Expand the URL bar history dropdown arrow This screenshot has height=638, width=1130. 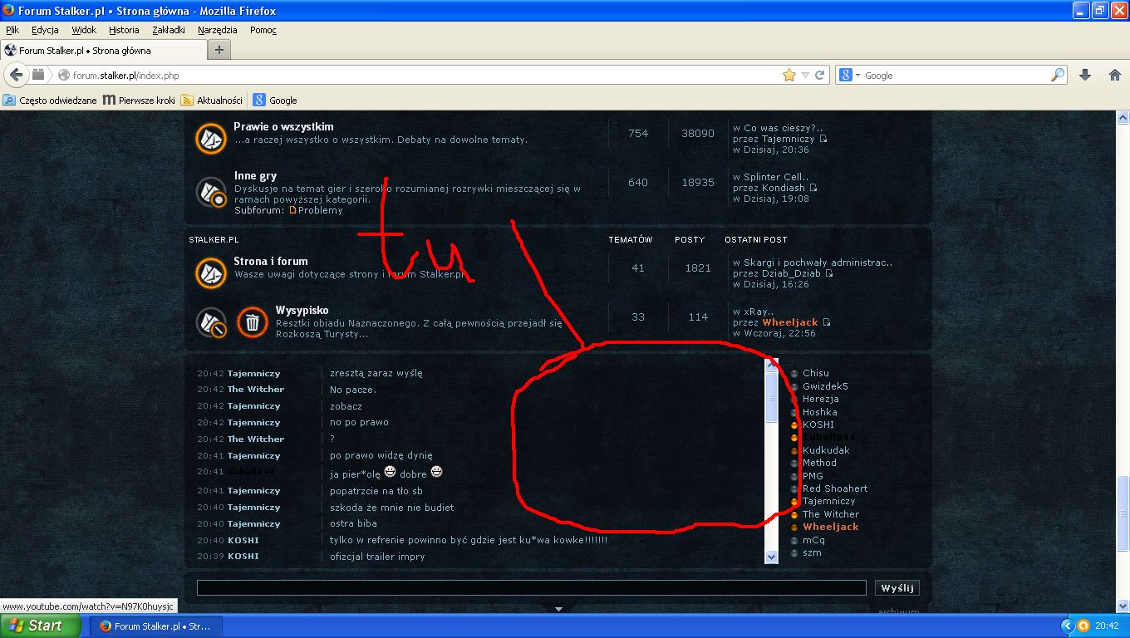pos(805,76)
